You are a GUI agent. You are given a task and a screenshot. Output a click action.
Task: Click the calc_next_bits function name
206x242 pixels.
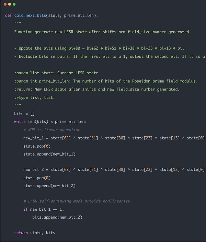(34, 15)
